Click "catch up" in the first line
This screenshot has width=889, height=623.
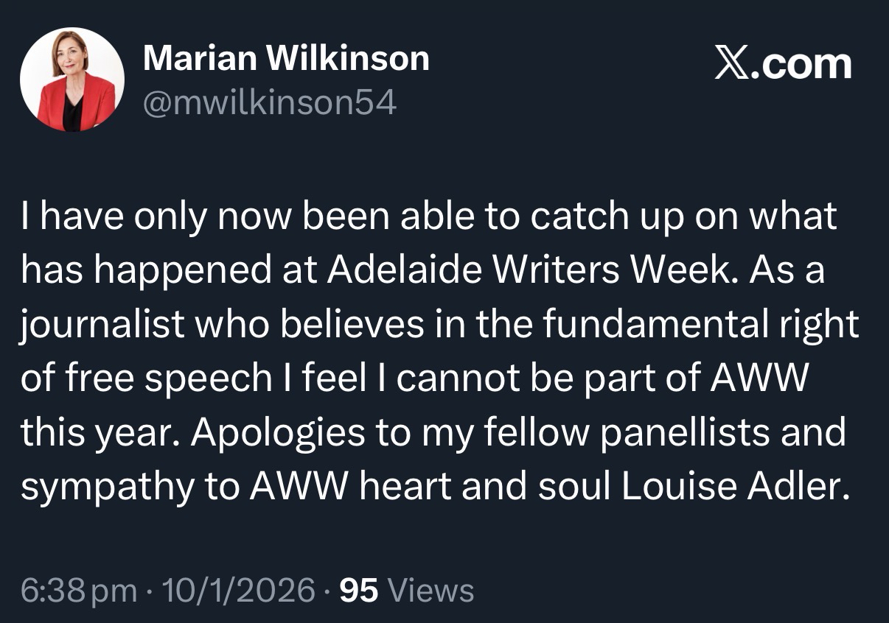click(574, 217)
